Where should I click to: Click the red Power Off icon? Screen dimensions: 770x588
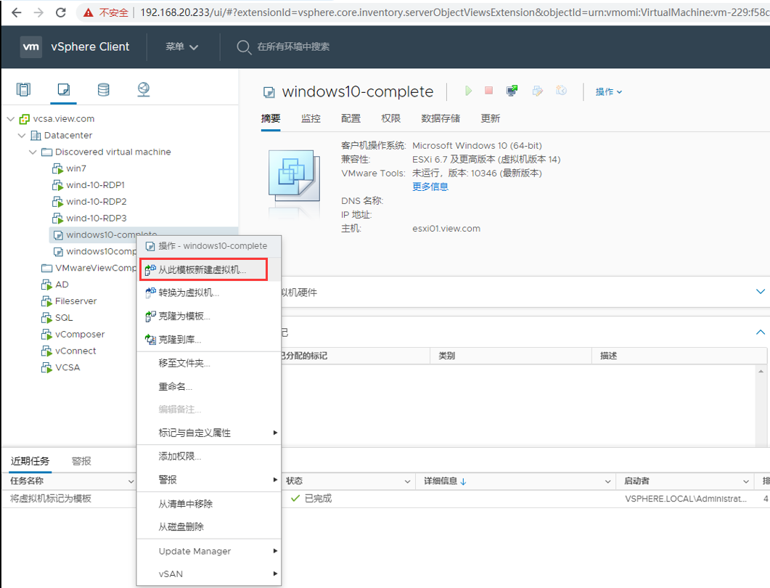click(488, 91)
